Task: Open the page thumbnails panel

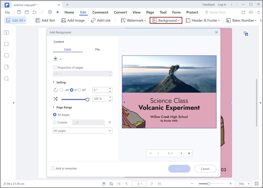Action: click(x=6, y=32)
